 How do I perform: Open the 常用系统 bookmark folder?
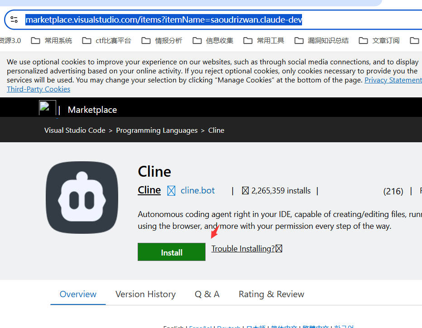click(52, 41)
